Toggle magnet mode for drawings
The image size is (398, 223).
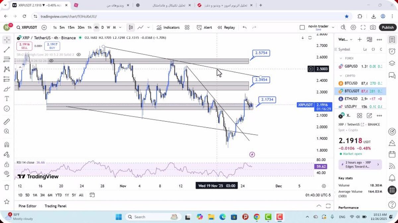pyautogui.click(x=7, y=145)
